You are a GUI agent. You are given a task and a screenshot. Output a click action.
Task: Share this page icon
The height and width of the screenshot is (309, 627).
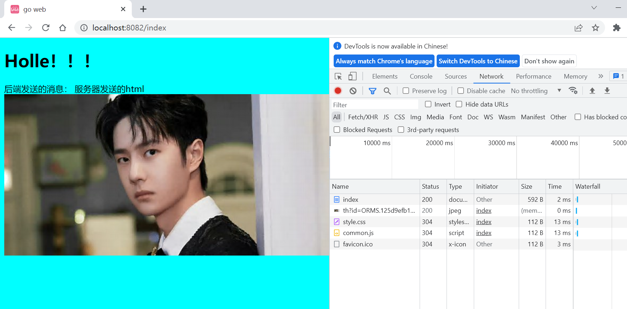coord(579,28)
